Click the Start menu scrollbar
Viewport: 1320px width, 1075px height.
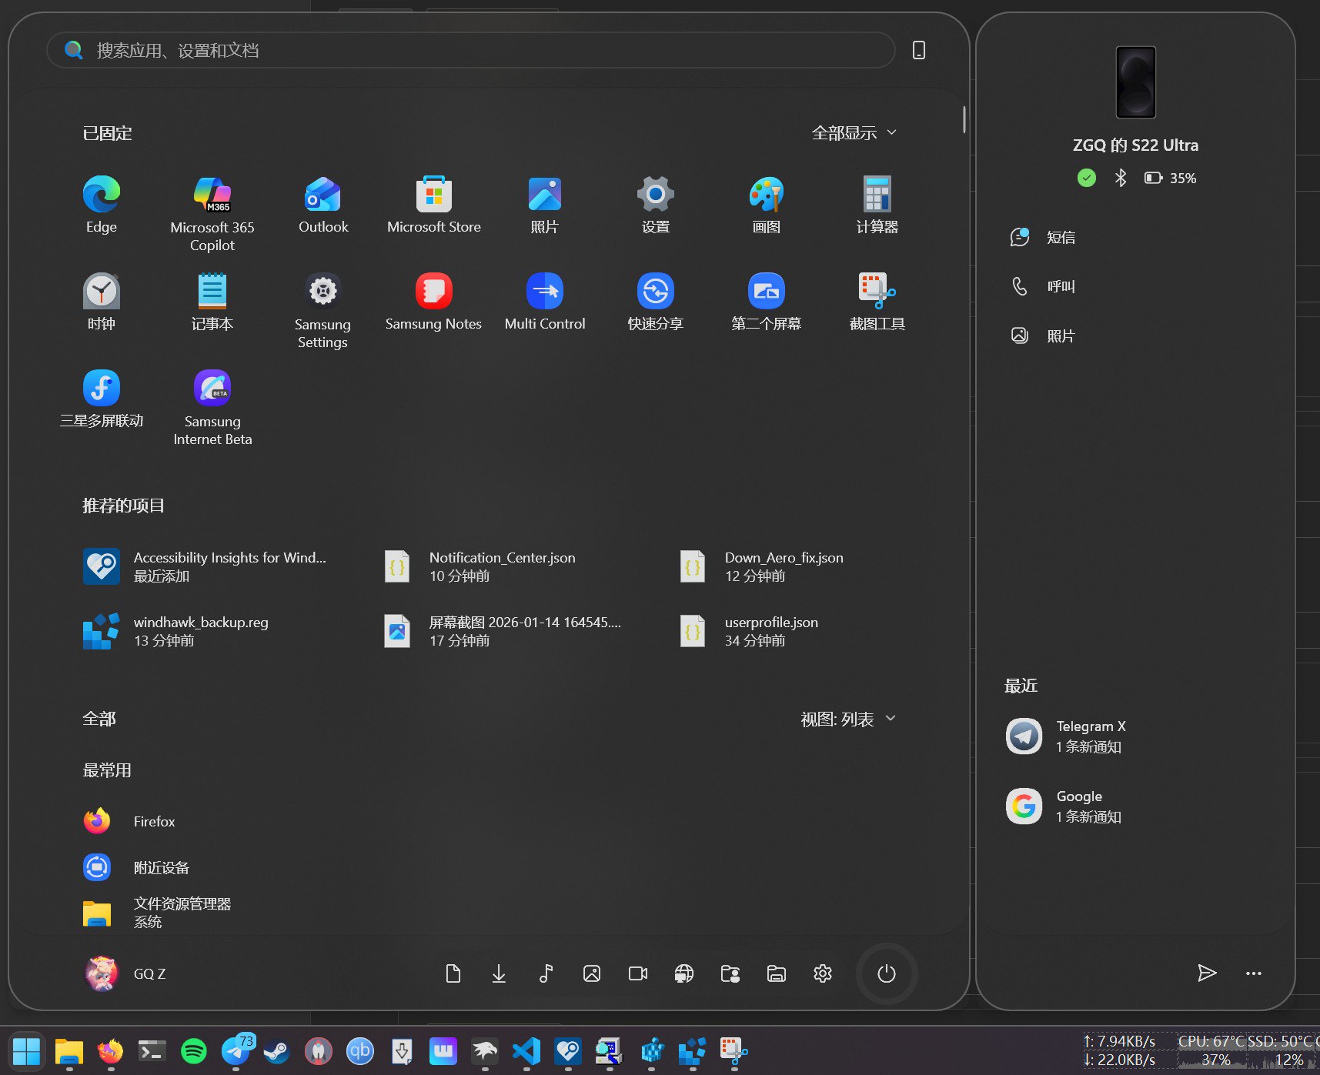[x=964, y=120]
